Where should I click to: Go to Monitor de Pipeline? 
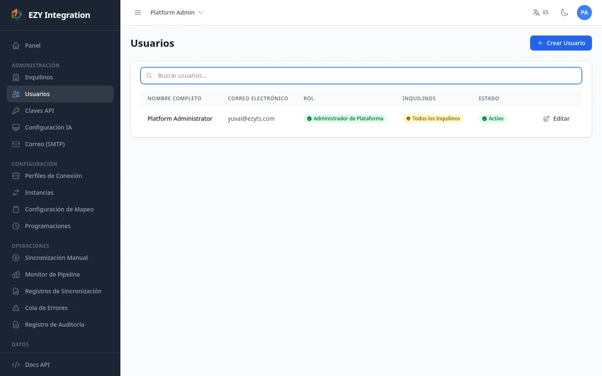tap(60, 274)
